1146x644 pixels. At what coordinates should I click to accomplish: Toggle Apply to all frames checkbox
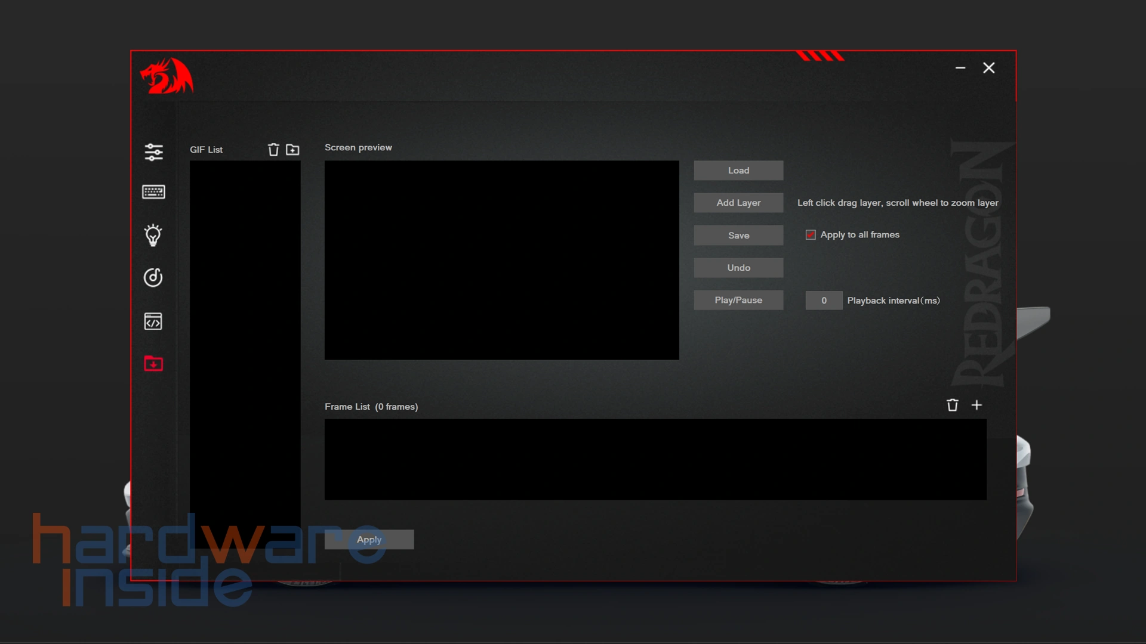[811, 235]
